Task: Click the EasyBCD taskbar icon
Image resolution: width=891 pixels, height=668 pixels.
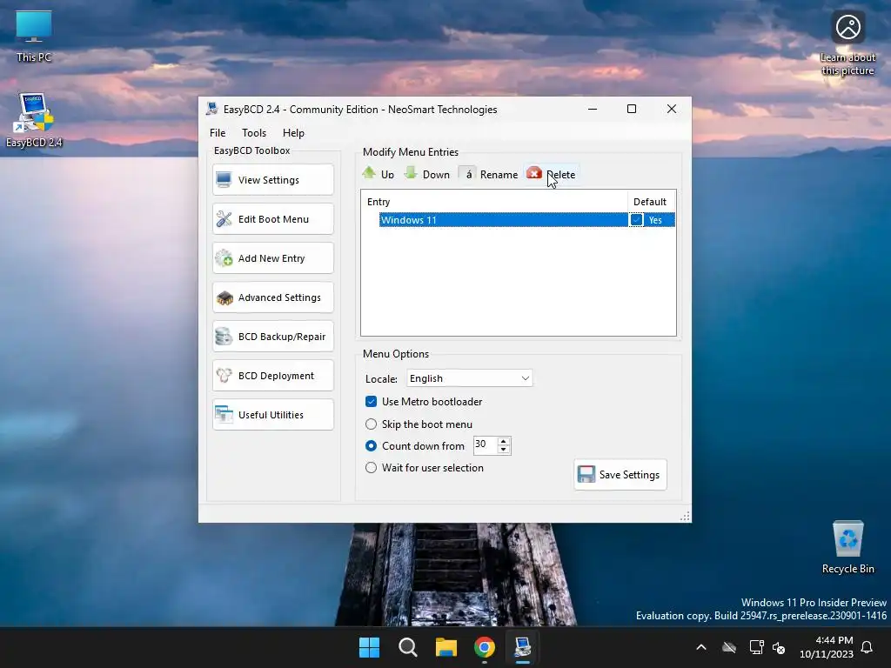Action: pos(523,647)
